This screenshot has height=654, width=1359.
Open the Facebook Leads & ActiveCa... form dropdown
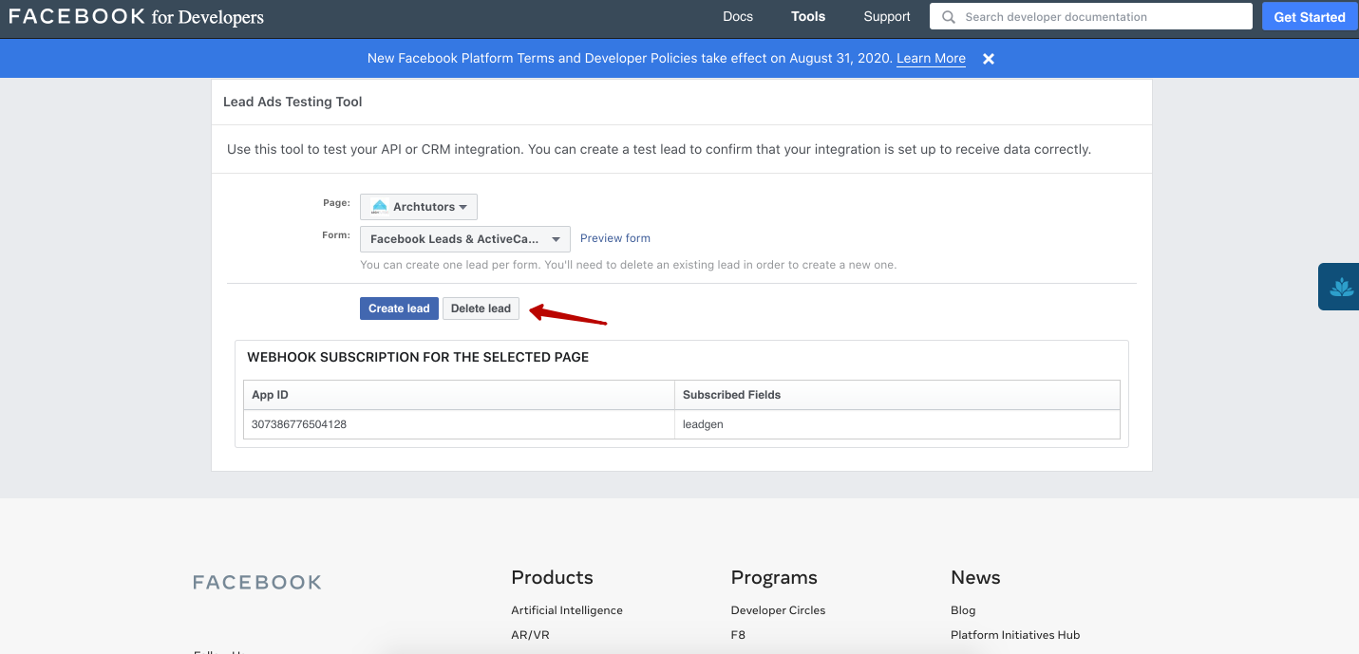(465, 239)
